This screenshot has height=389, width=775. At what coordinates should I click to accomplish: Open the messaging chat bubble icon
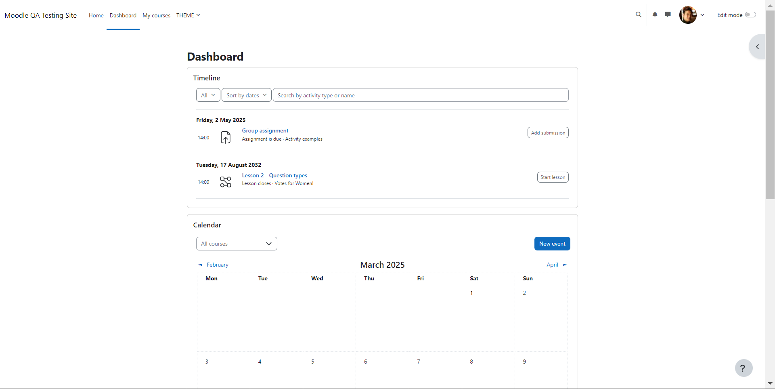668,15
